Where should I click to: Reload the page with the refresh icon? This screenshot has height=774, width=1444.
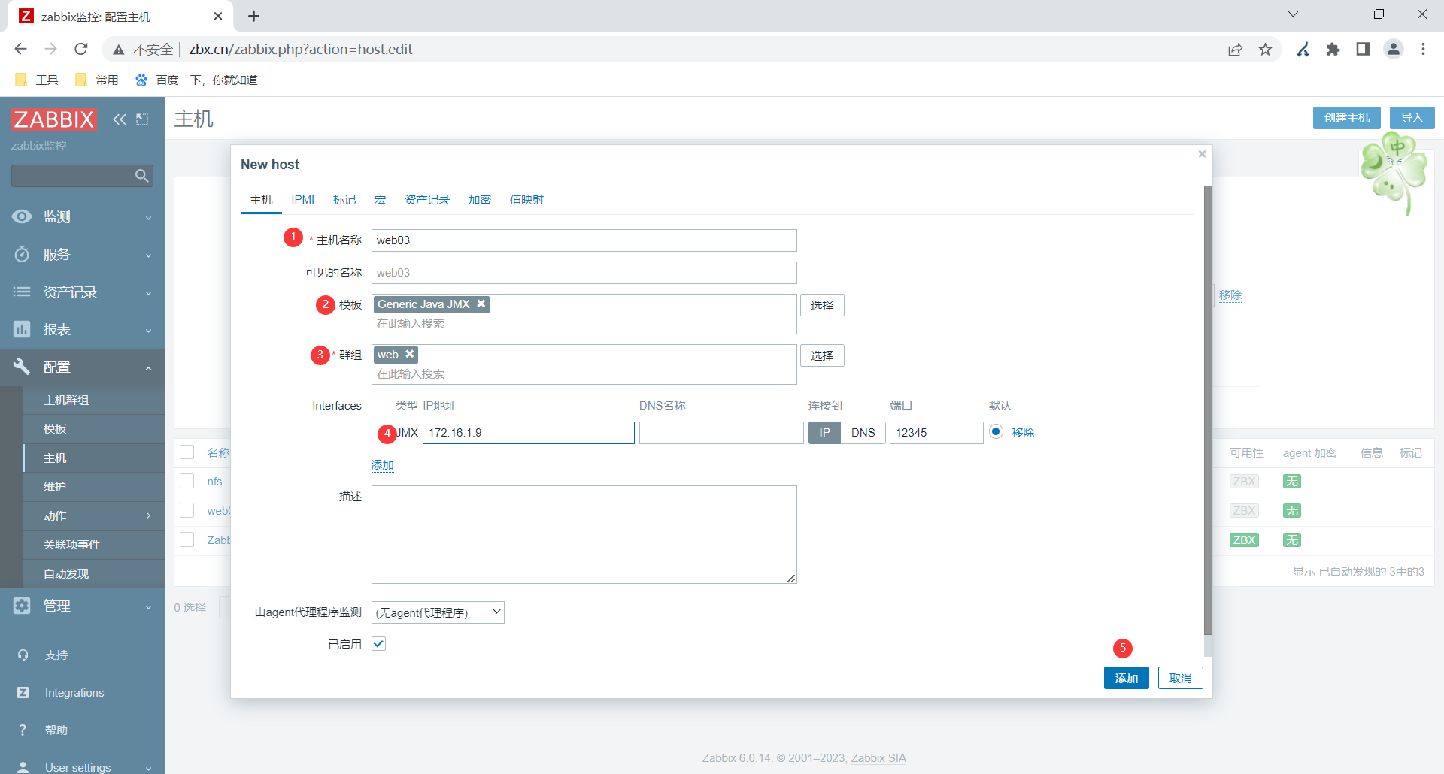(81, 50)
